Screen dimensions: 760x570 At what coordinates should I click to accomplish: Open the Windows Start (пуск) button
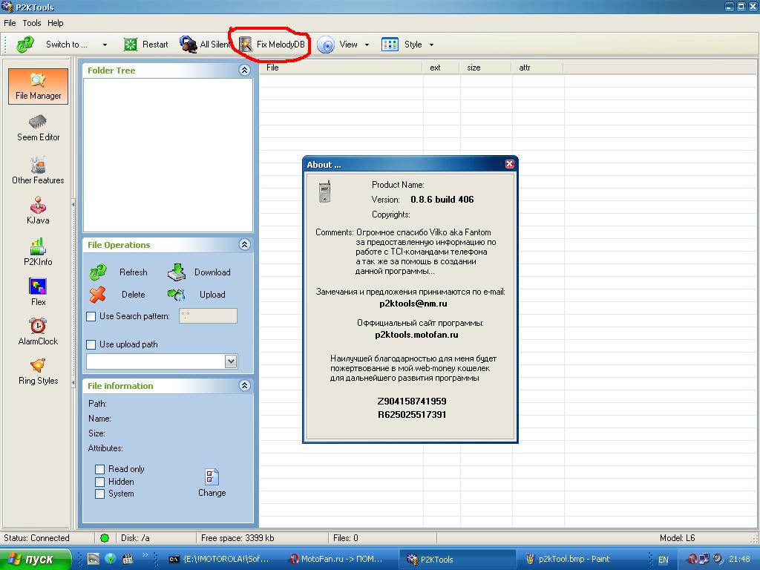coord(36,560)
